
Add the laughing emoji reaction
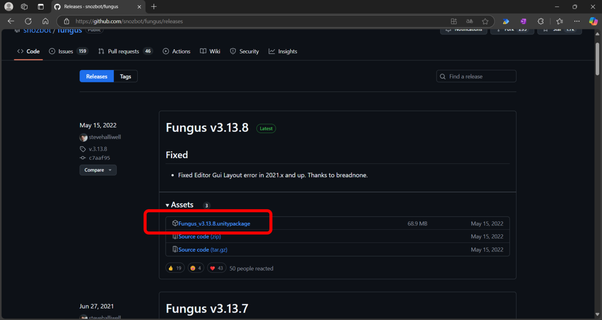pyautogui.click(x=196, y=267)
